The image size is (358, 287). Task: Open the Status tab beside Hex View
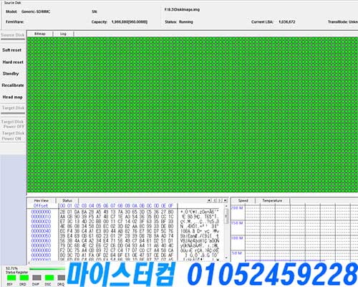tap(67, 200)
